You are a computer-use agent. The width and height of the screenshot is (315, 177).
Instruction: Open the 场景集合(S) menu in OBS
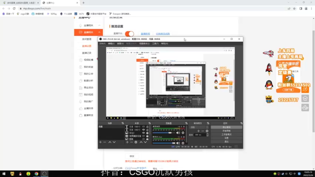(144, 44)
